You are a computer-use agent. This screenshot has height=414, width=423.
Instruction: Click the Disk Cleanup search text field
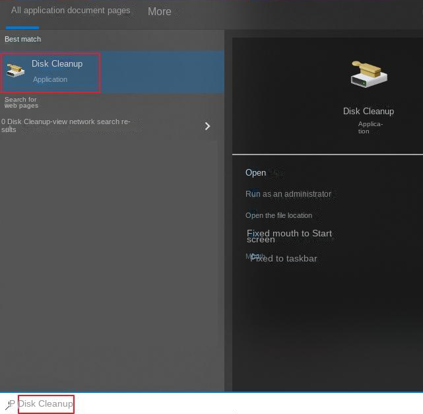(46, 404)
